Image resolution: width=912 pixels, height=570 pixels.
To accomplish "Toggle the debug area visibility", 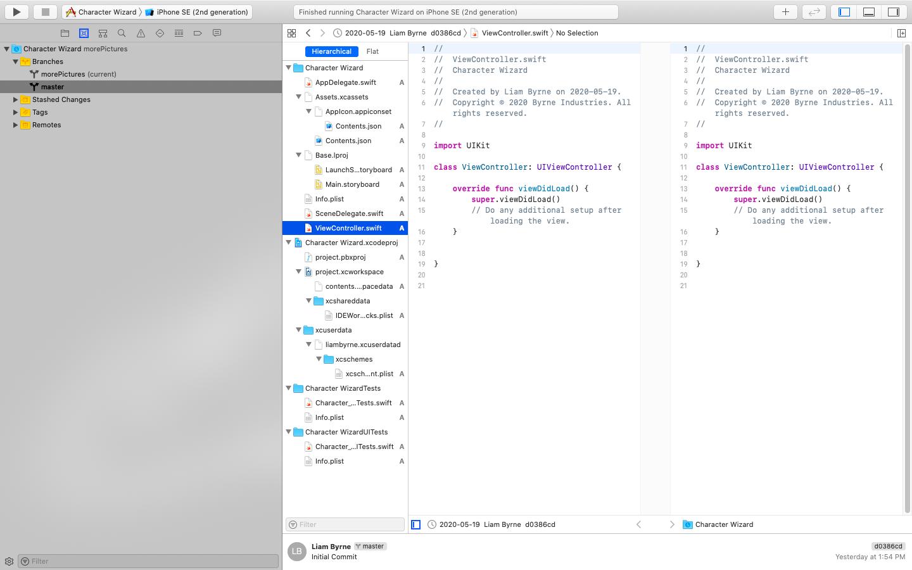I will click(869, 11).
